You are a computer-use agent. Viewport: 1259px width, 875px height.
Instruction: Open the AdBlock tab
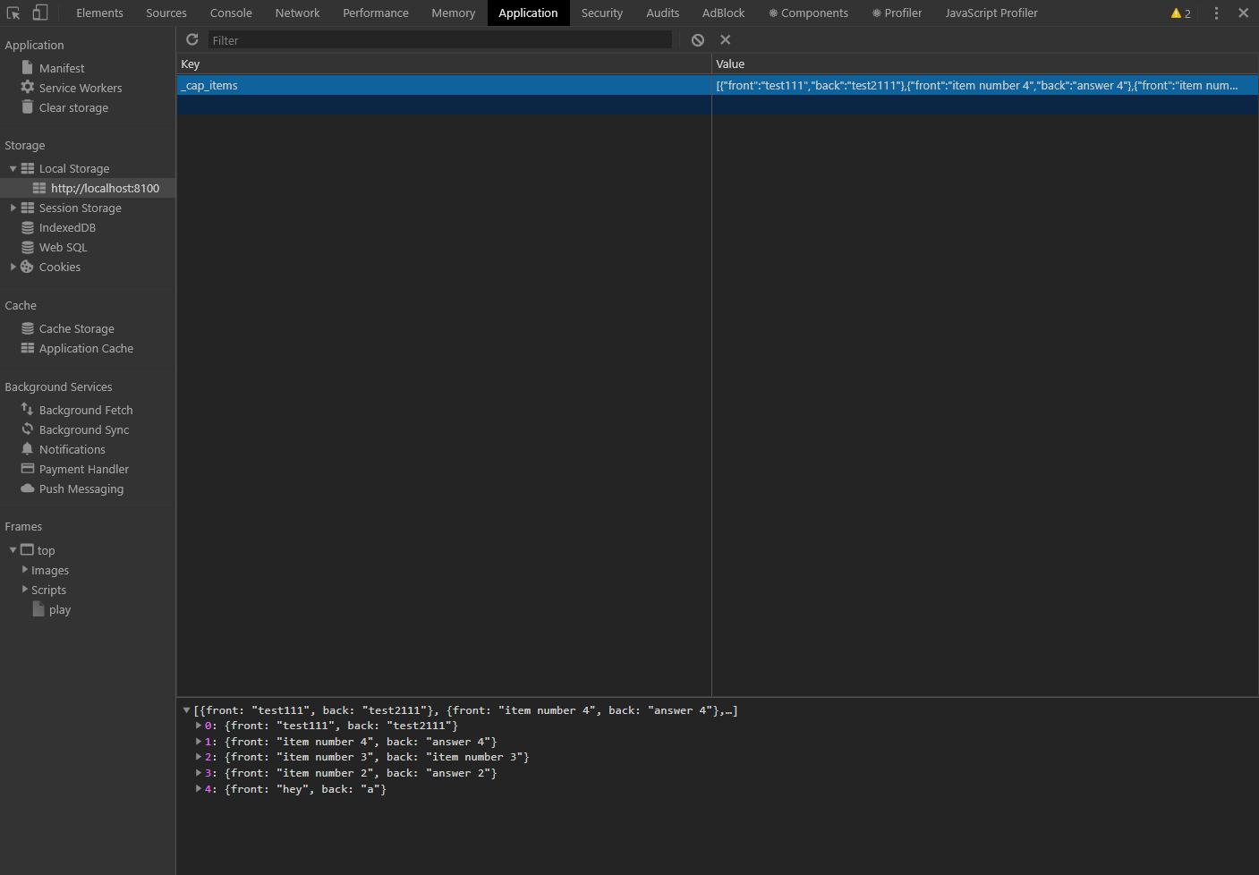pos(724,13)
